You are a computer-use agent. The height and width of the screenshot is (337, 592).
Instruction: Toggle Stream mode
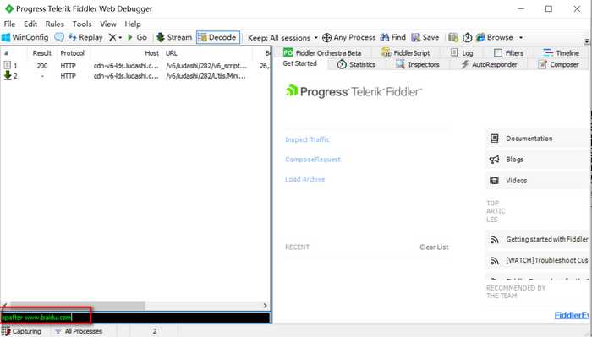tap(174, 37)
